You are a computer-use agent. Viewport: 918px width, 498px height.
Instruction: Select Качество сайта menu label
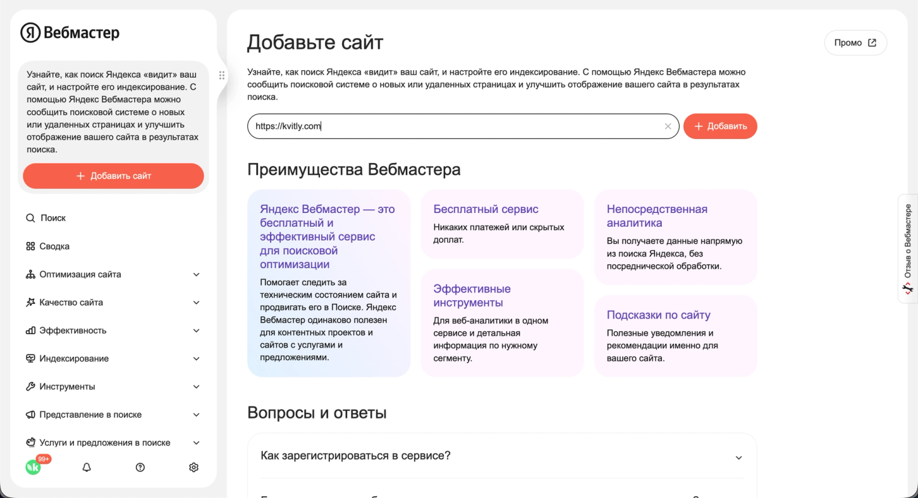tap(71, 303)
